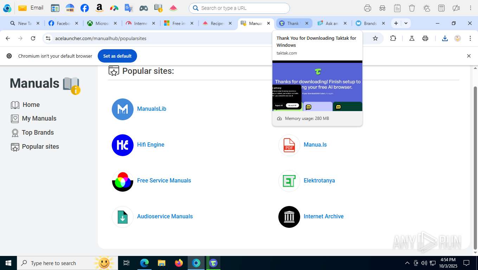Click the crossed-out camera icon
Viewport: 478px width, 270px height.
[x=456, y=8]
